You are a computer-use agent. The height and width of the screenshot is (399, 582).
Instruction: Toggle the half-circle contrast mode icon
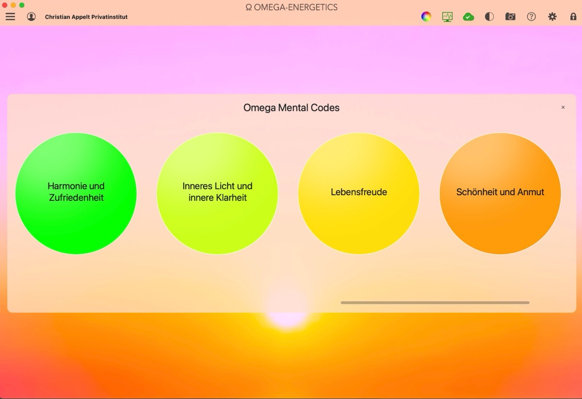coord(489,17)
